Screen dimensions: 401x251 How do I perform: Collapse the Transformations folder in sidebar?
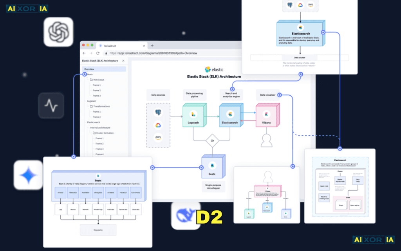pos(91,106)
